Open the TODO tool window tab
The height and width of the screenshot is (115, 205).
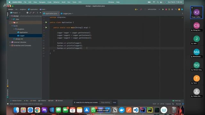pos(33,101)
